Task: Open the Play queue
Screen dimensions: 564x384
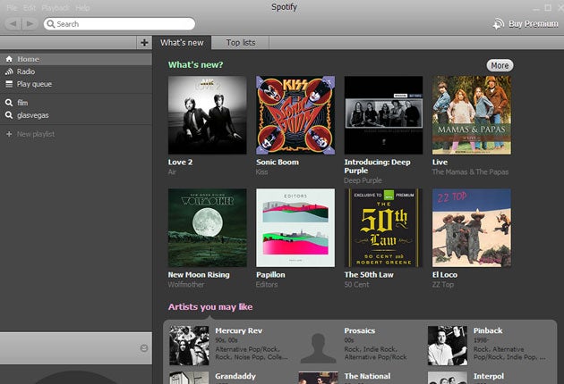Action: pyautogui.click(x=34, y=84)
